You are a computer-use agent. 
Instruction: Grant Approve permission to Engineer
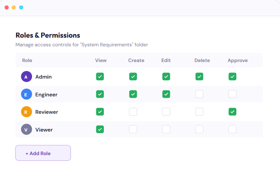coord(233,94)
